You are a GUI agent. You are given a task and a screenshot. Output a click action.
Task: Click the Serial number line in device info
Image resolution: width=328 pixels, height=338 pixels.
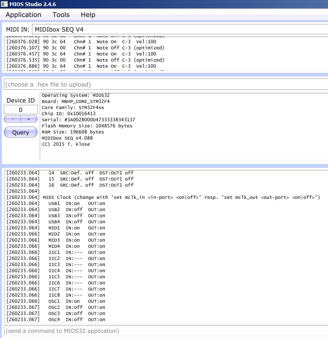click(x=88, y=120)
